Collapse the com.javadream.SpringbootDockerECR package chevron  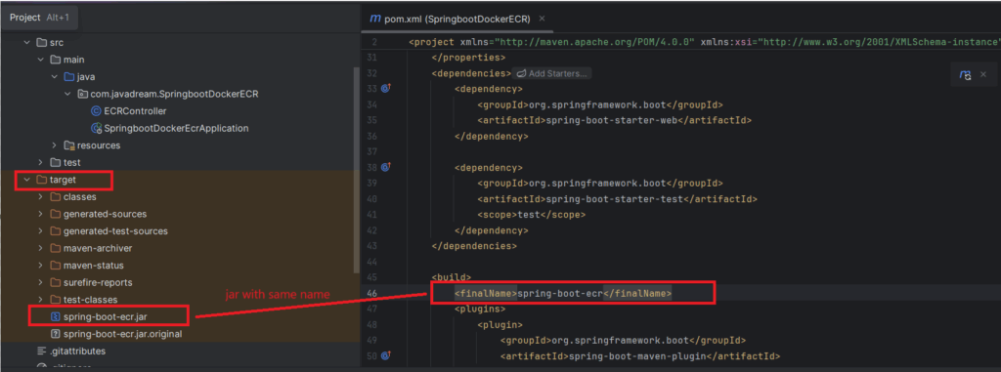click(68, 94)
